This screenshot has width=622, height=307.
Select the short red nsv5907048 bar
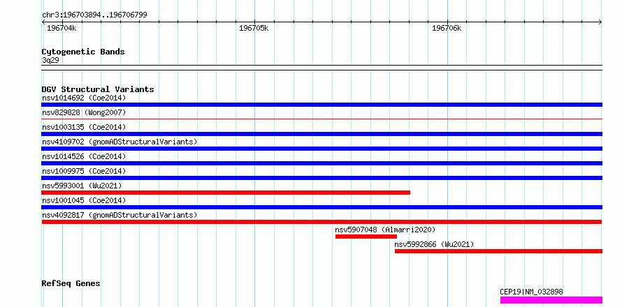(x=366, y=237)
